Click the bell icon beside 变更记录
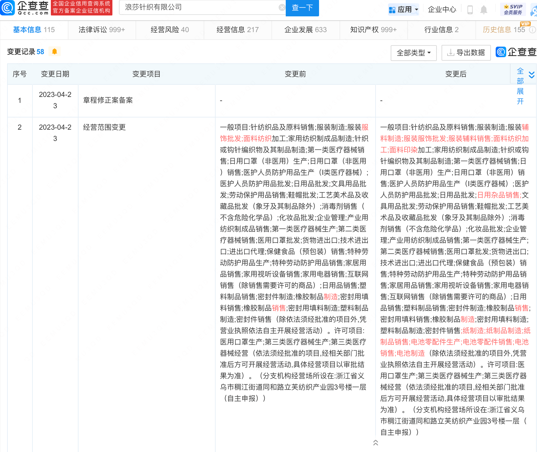 (54, 51)
